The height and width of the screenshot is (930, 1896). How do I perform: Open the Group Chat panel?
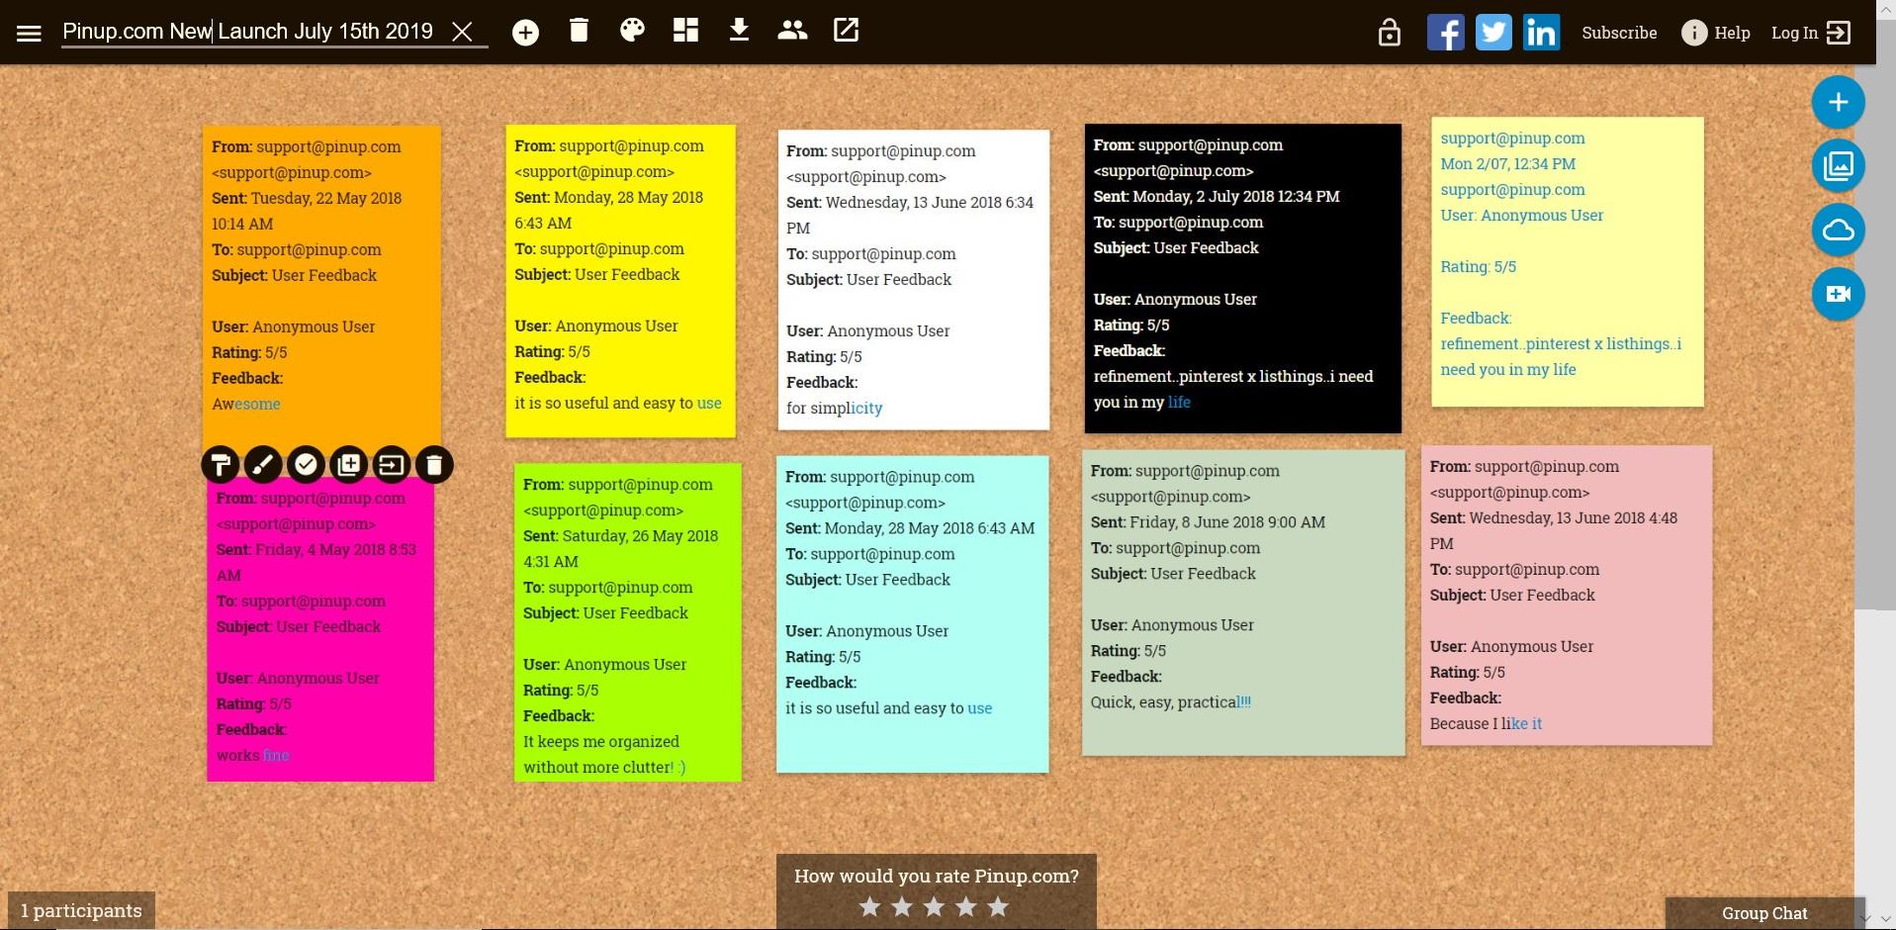coord(1764,913)
